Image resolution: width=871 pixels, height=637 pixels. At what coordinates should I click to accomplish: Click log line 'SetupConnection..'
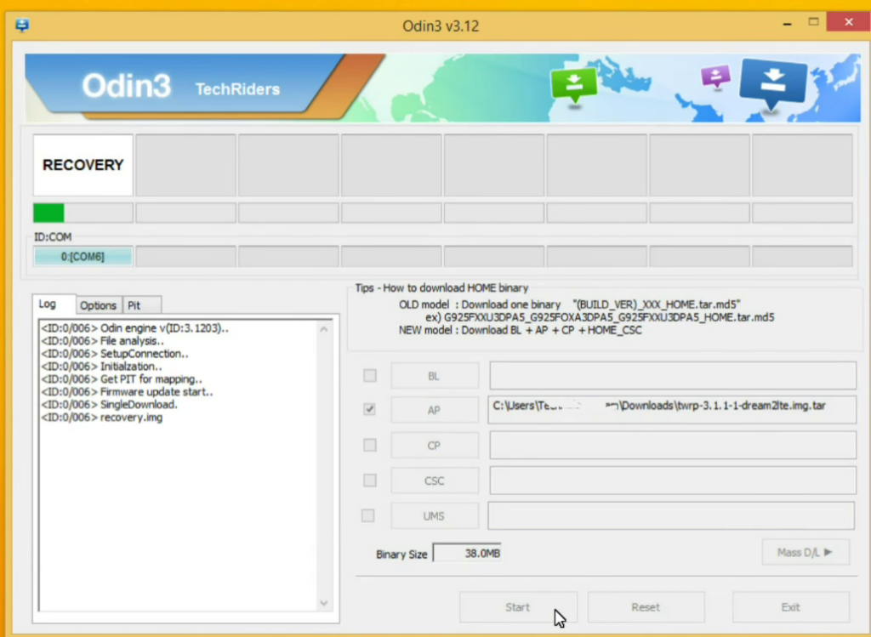coord(115,354)
